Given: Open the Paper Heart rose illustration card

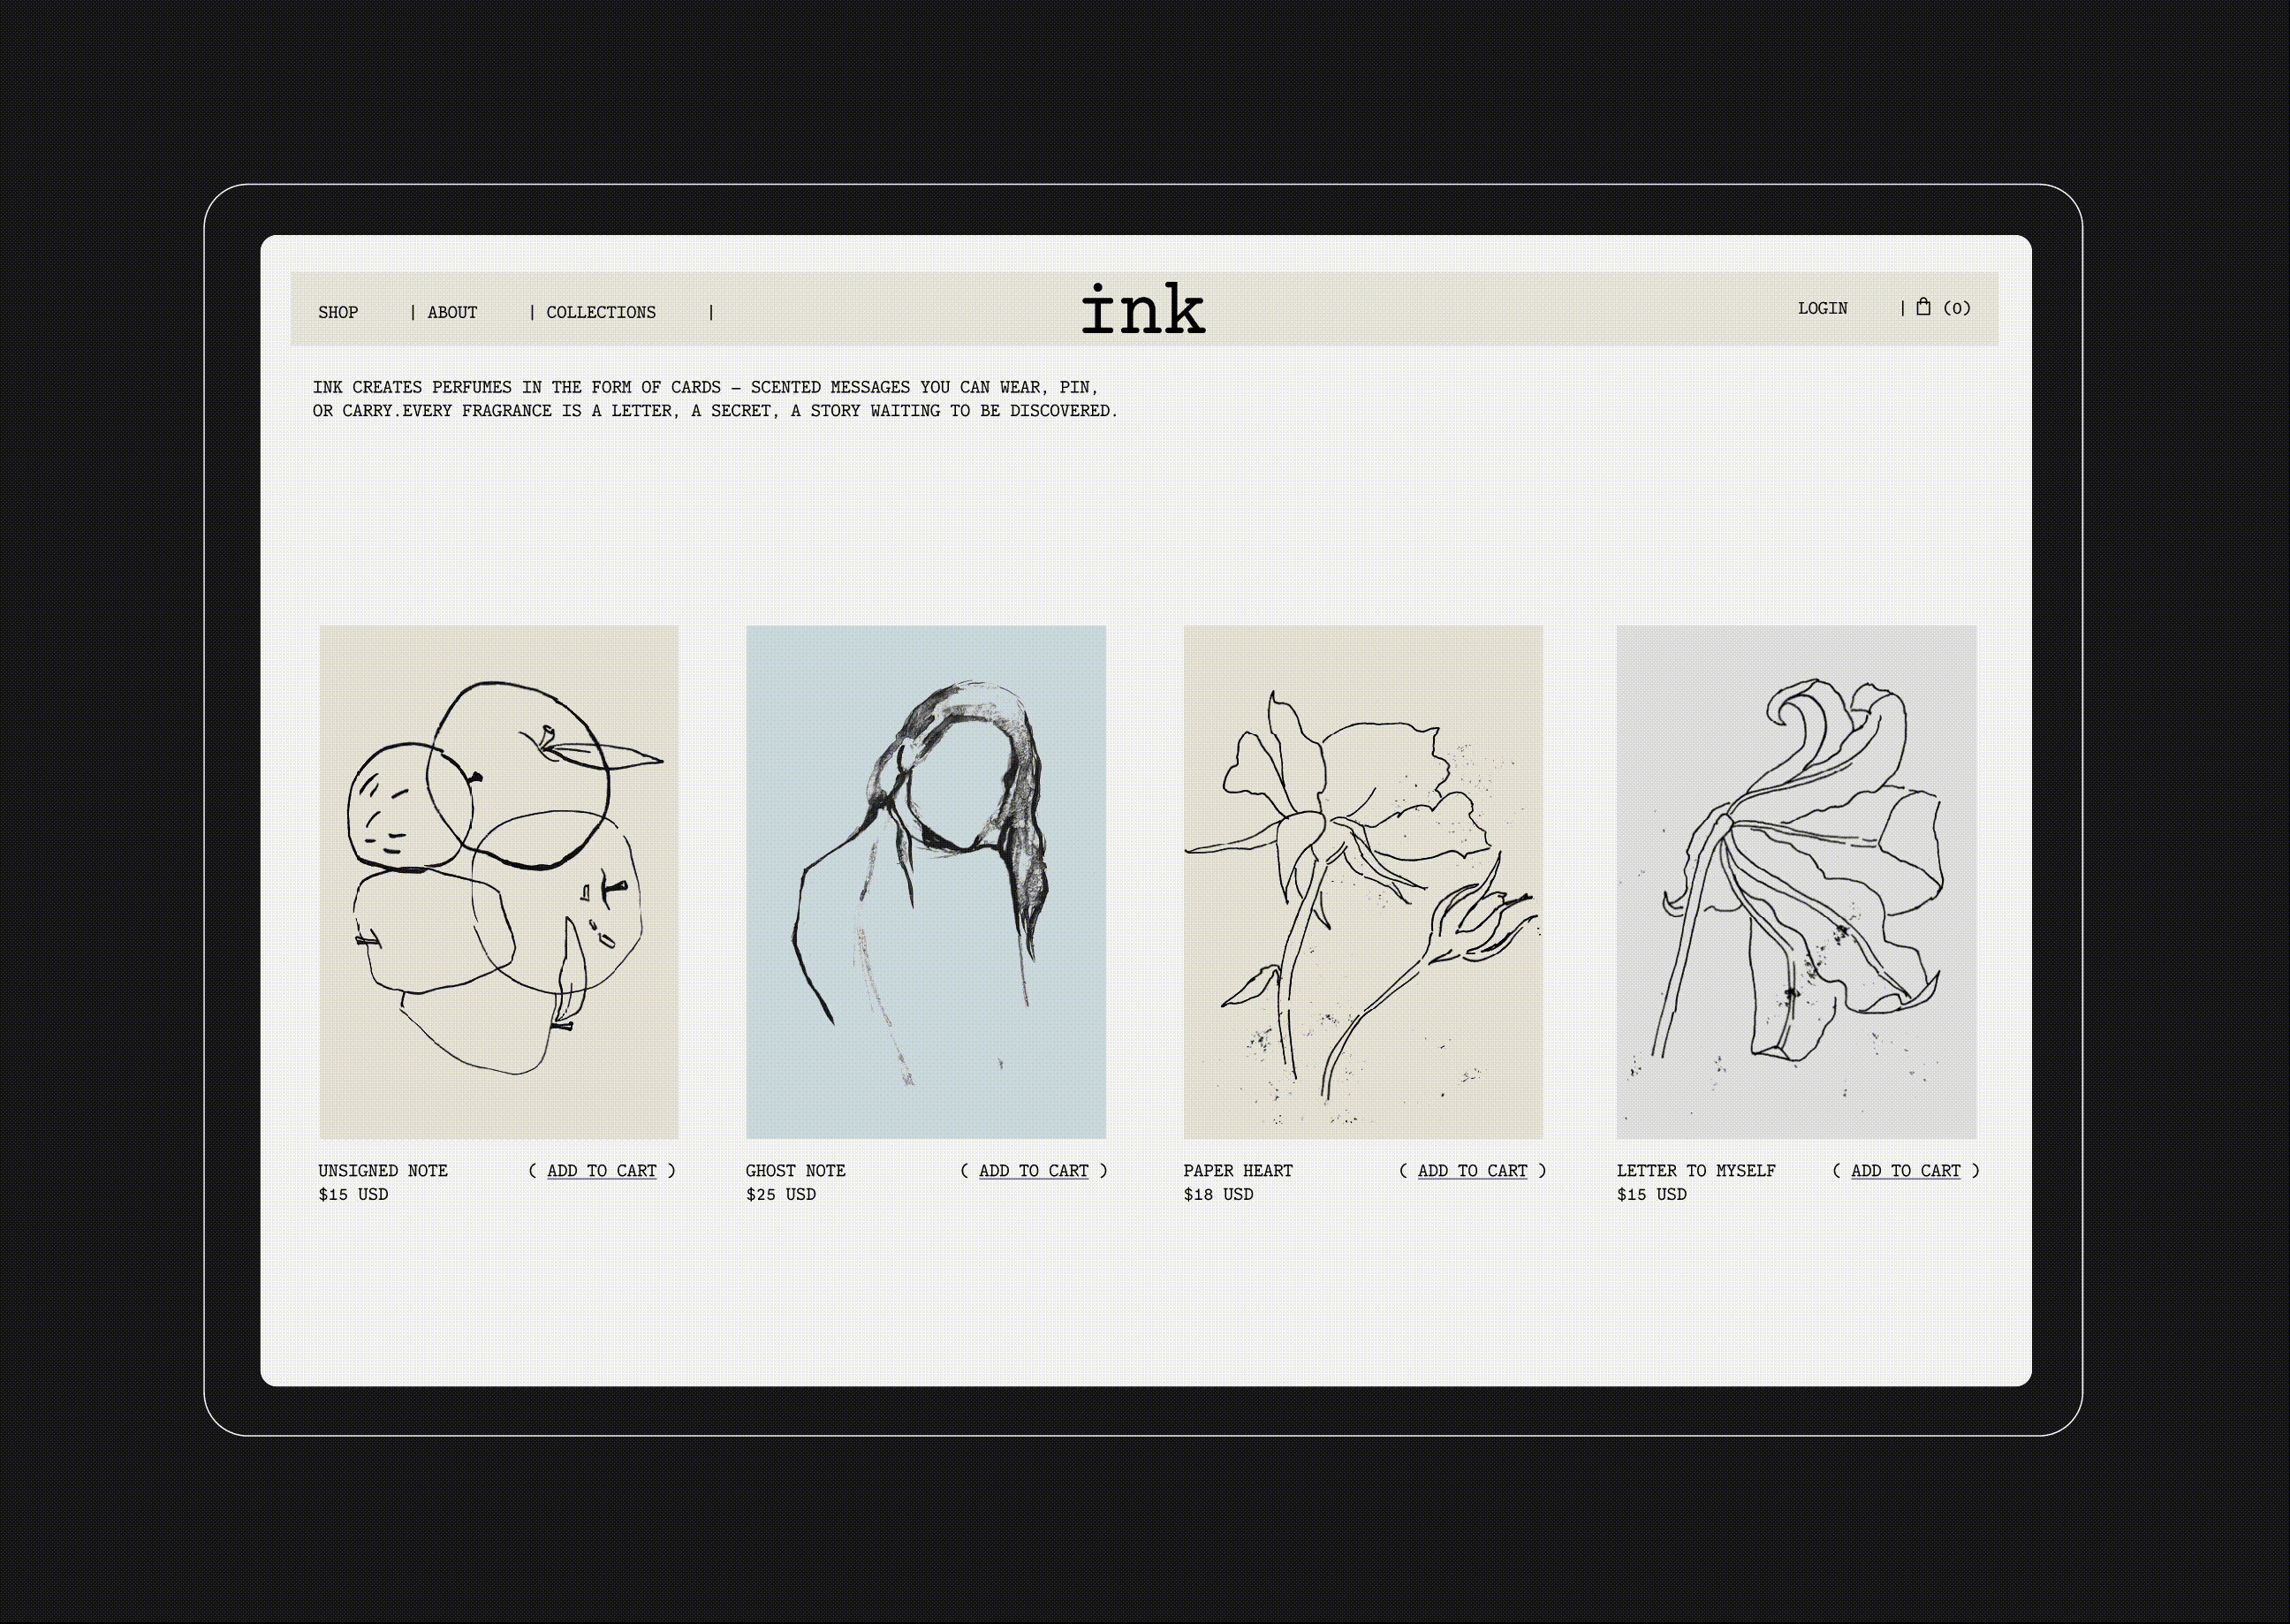Looking at the screenshot, I should pyautogui.click(x=1363, y=882).
